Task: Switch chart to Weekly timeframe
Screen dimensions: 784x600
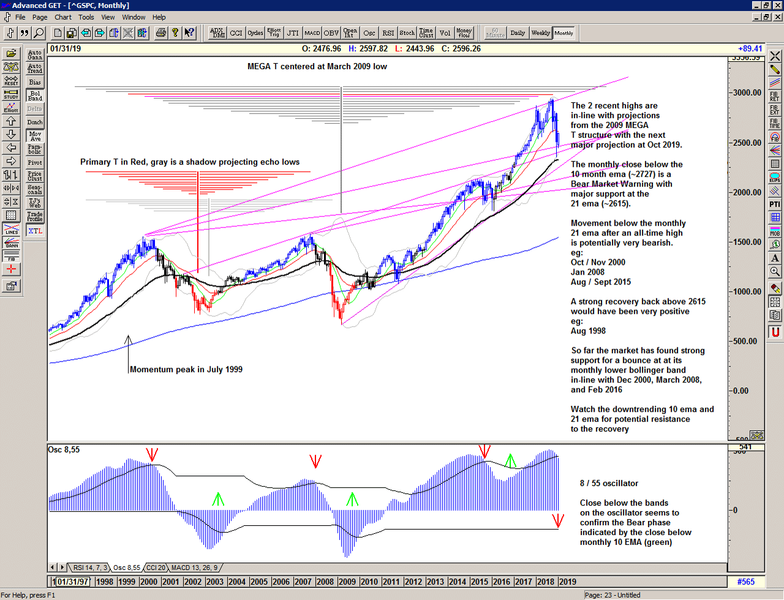Action: click(540, 33)
